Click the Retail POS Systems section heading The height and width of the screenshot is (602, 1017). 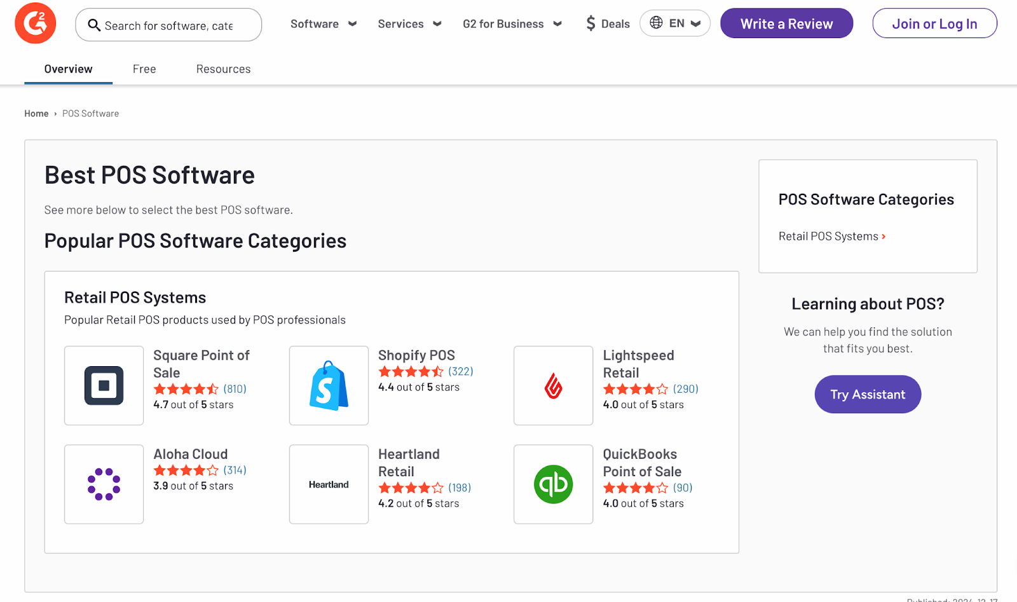click(x=135, y=298)
